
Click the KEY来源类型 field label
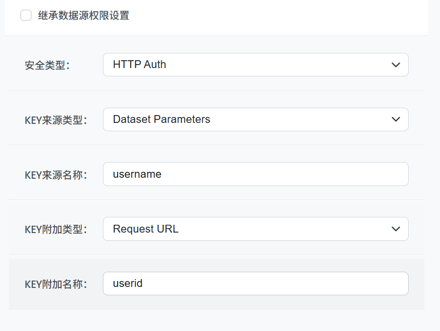coord(55,120)
